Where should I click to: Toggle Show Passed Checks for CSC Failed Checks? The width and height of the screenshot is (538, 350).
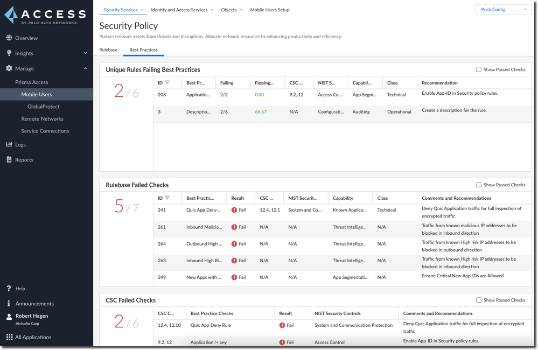tap(478, 299)
